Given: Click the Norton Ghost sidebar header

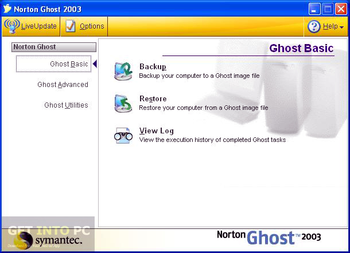Looking at the screenshot, I should [54, 47].
